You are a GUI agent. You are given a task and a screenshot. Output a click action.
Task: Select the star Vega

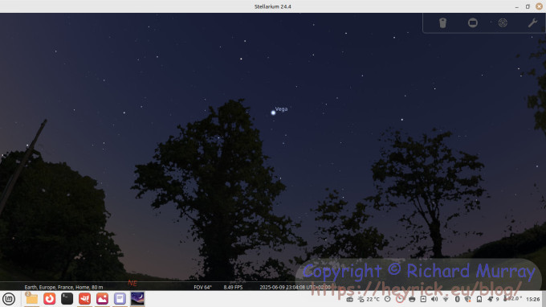(x=273, y=113)
